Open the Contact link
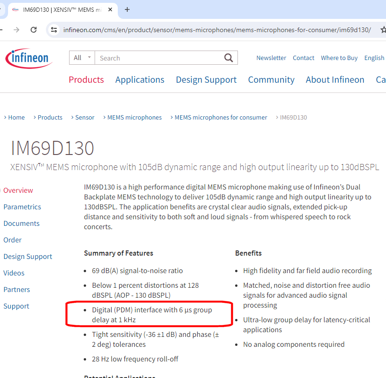 [303, 58]
